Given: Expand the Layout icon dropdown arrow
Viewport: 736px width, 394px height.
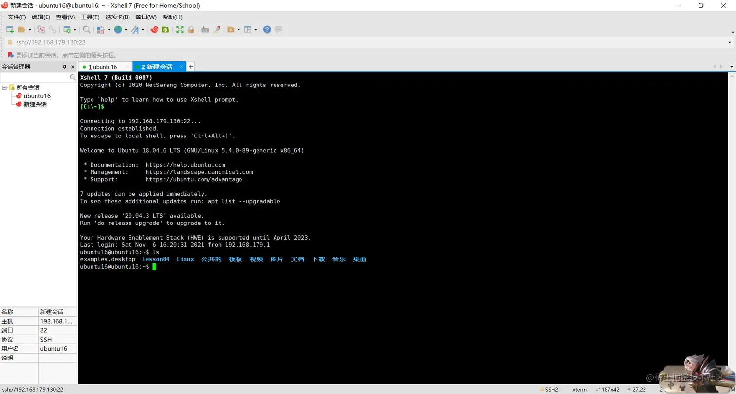Looking at the screenshot, I should 255,30.
